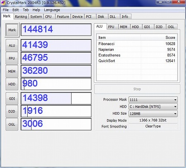Close the CrystalMark window
Viewport: 186px width, 168px height.
179,2
